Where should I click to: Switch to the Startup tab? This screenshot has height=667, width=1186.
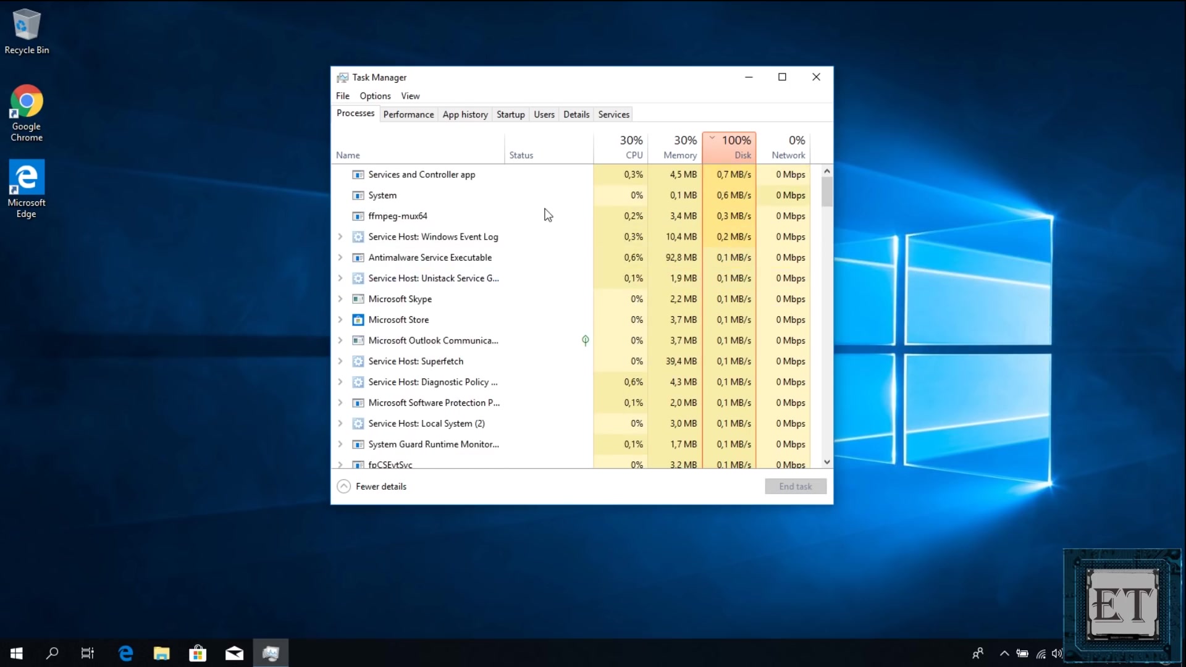[510, 114]
